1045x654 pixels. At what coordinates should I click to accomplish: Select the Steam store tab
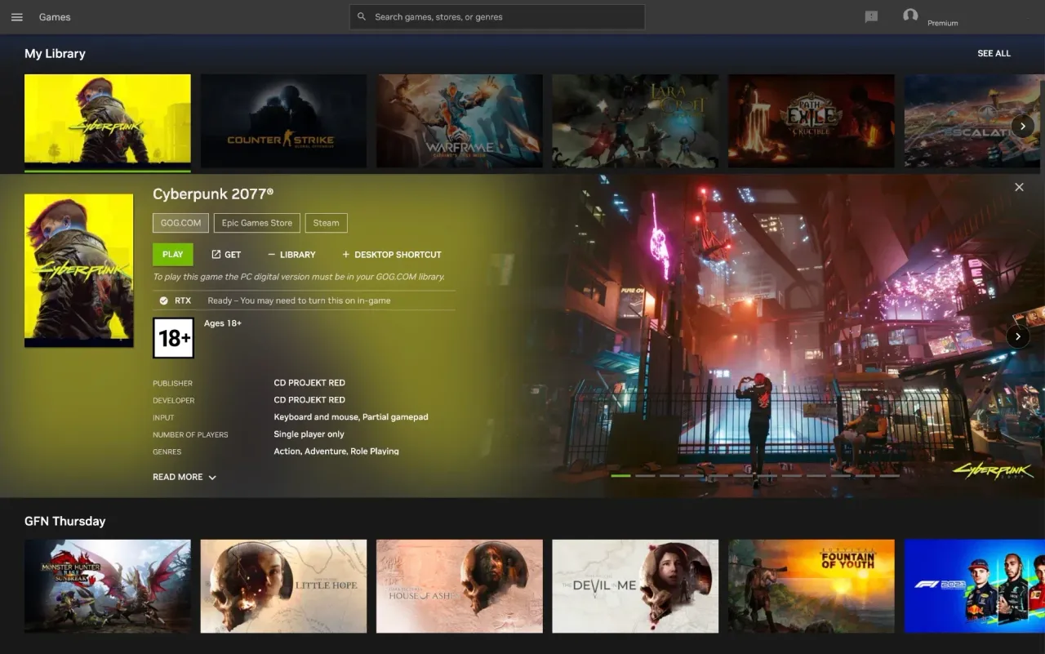click(327, 223)
